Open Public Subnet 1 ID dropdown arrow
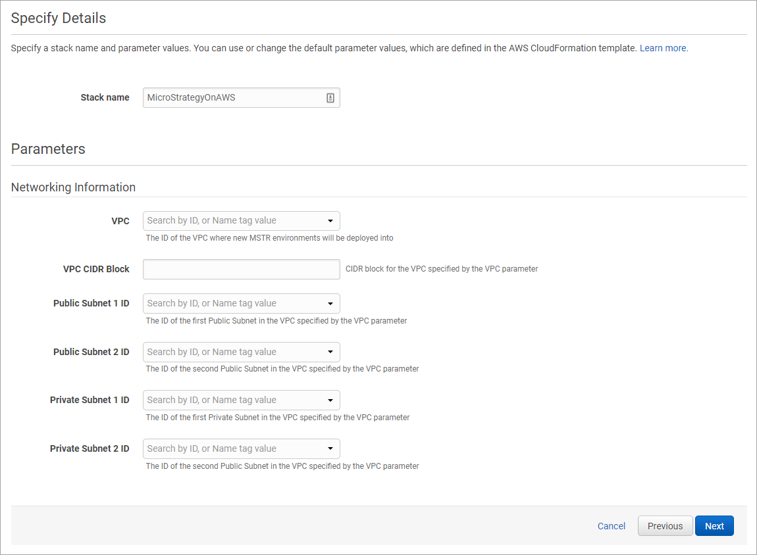757x555 pixels. click(330, 304)
